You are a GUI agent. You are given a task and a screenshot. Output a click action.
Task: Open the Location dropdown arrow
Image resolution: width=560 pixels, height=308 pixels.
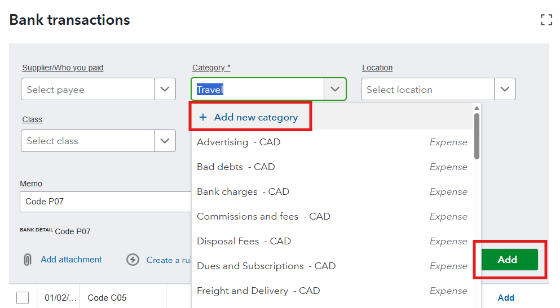click(505, 89)
